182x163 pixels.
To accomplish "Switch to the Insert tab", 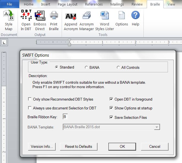I will point(45,4).
